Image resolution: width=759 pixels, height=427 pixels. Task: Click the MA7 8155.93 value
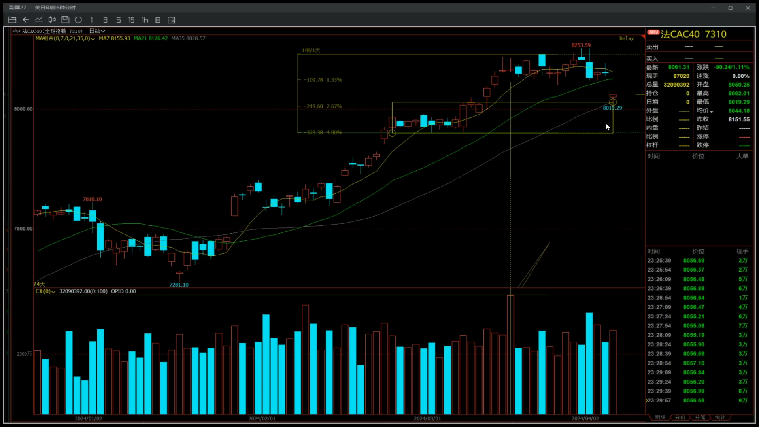tap(114, 38)
